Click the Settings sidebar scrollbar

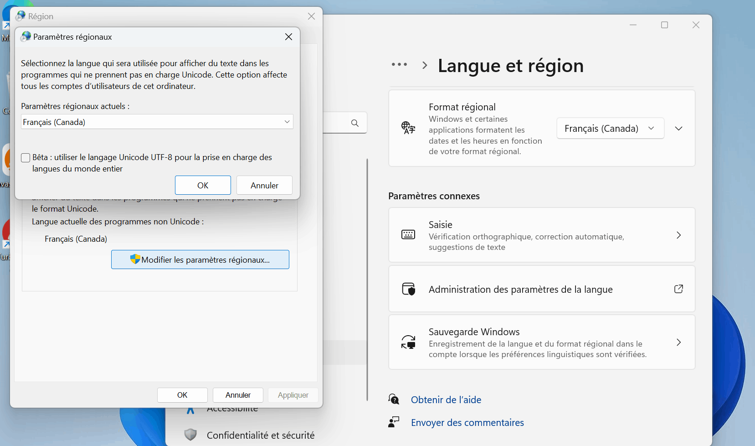tap(367, 279)
